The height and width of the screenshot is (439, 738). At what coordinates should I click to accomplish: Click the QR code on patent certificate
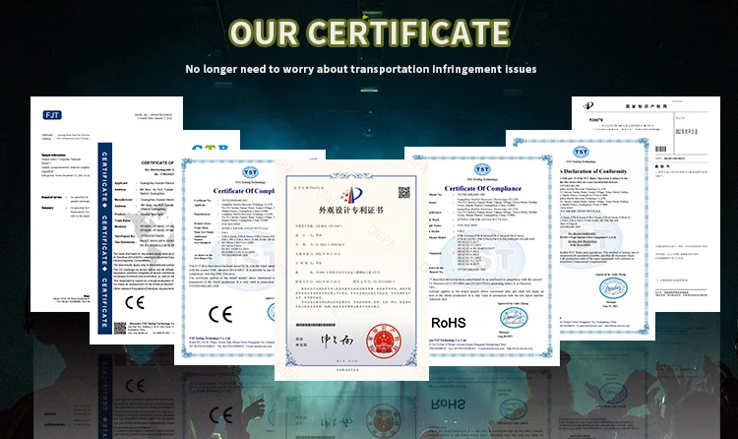point(403,193)
